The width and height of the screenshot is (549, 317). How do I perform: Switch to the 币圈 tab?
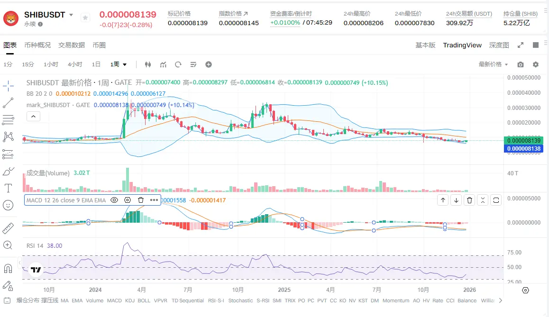[x=99, y=45]
